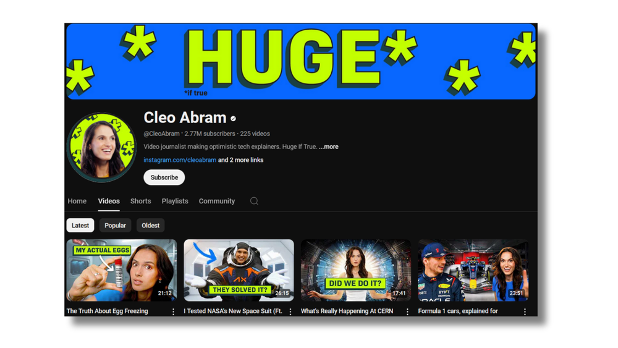Screen dimensions: 618x348
Task: Open the Formula 1 cars video thumbnail
Action: coord(473,270)
